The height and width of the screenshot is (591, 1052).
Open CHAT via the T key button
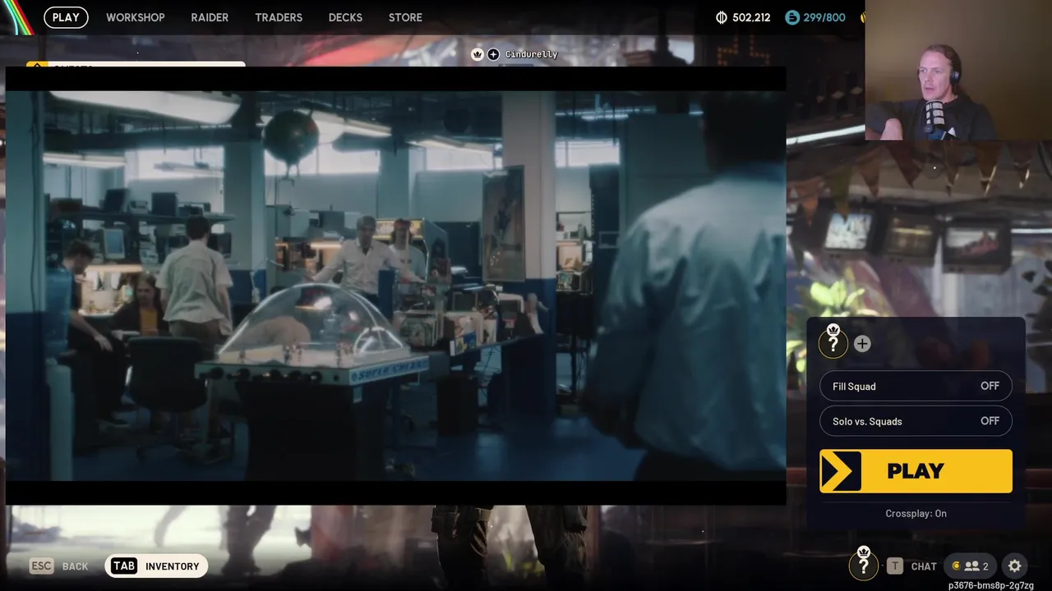click(911, 566)
